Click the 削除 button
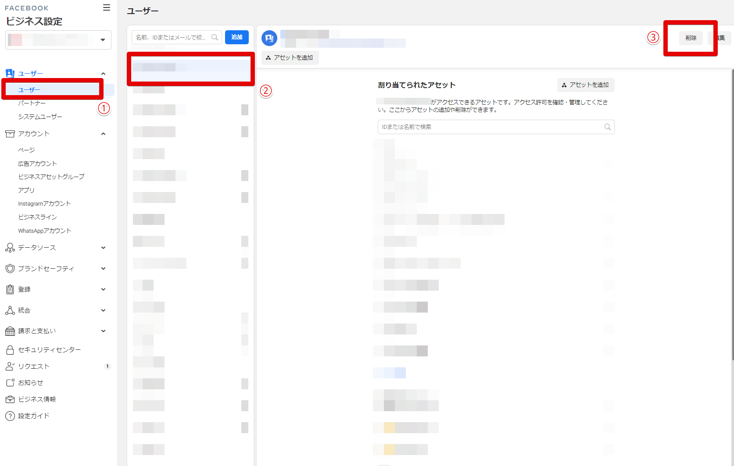The width and height of the screenshot is (734, 466). (x=691, y=38)
